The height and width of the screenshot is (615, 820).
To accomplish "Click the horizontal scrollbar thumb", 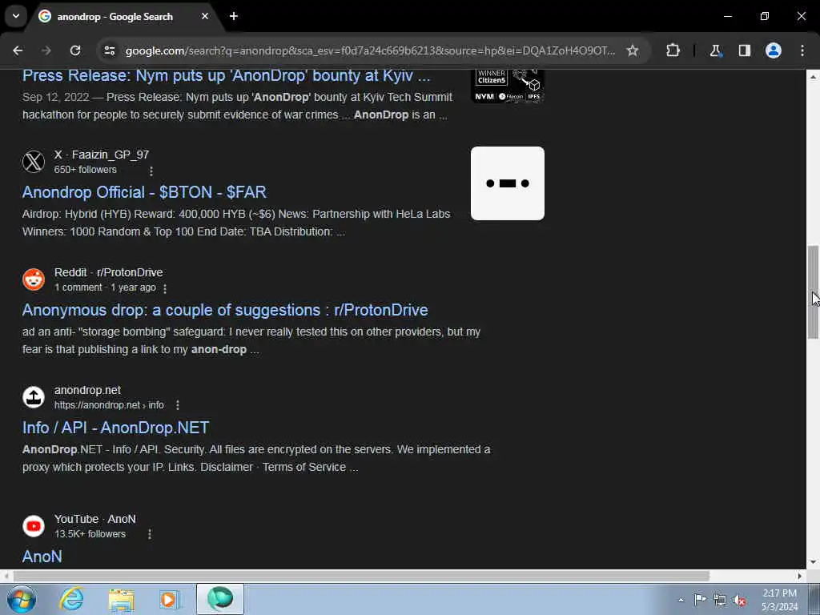I will tap(361, 576).
